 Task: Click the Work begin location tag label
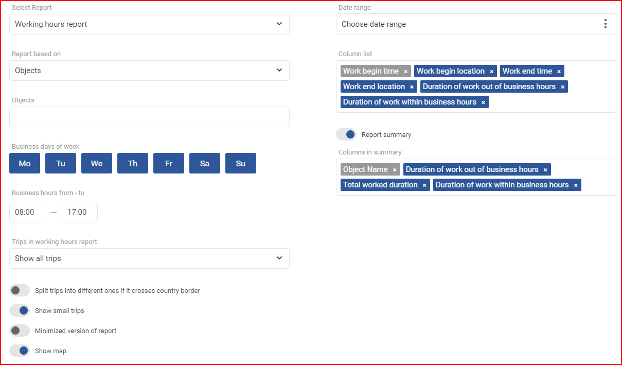click(x=451, y=71)
